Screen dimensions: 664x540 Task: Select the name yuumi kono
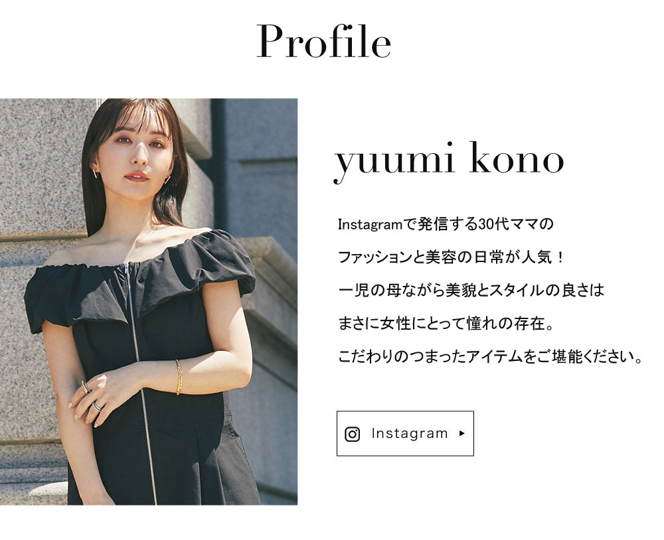point(449,161)
